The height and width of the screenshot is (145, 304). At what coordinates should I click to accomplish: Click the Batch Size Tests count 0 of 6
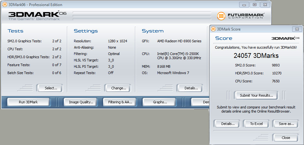[x=57, y=73]
